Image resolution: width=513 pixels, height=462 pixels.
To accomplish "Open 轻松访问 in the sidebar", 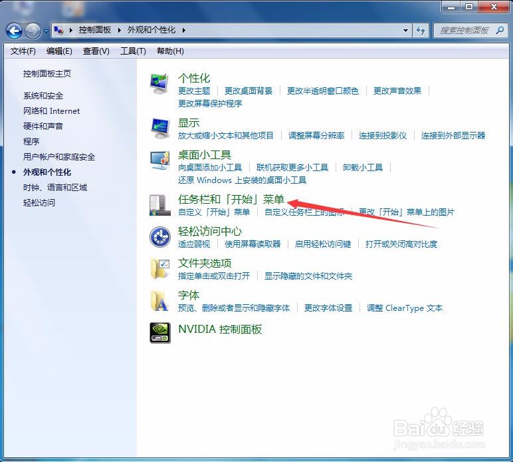I will tap(39, 203).
